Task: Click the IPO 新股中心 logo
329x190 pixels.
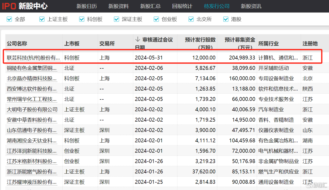Action: (25, 6)
